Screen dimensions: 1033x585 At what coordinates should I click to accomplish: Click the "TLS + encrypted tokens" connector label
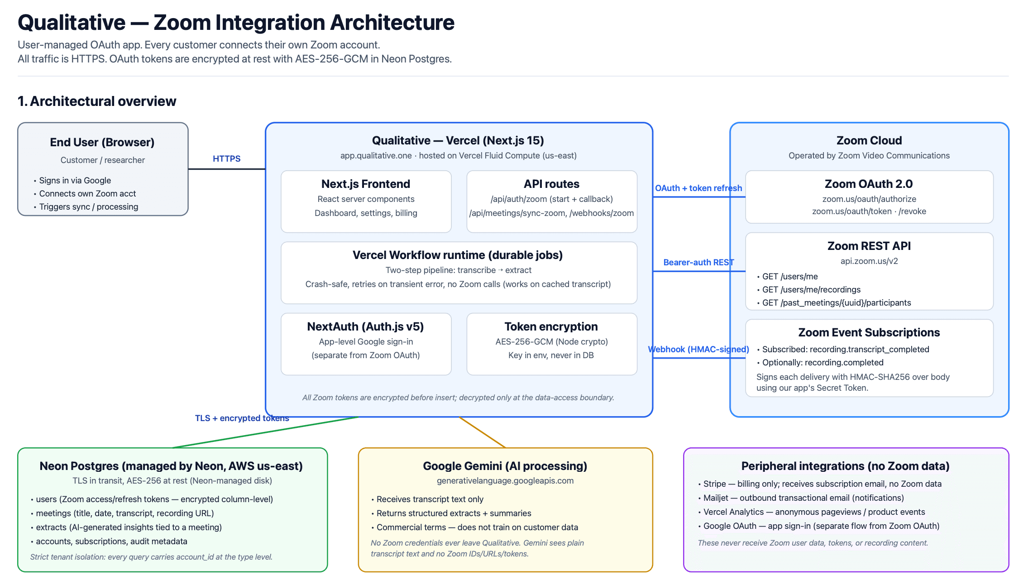pyautogui.click(x=242, y=418)
